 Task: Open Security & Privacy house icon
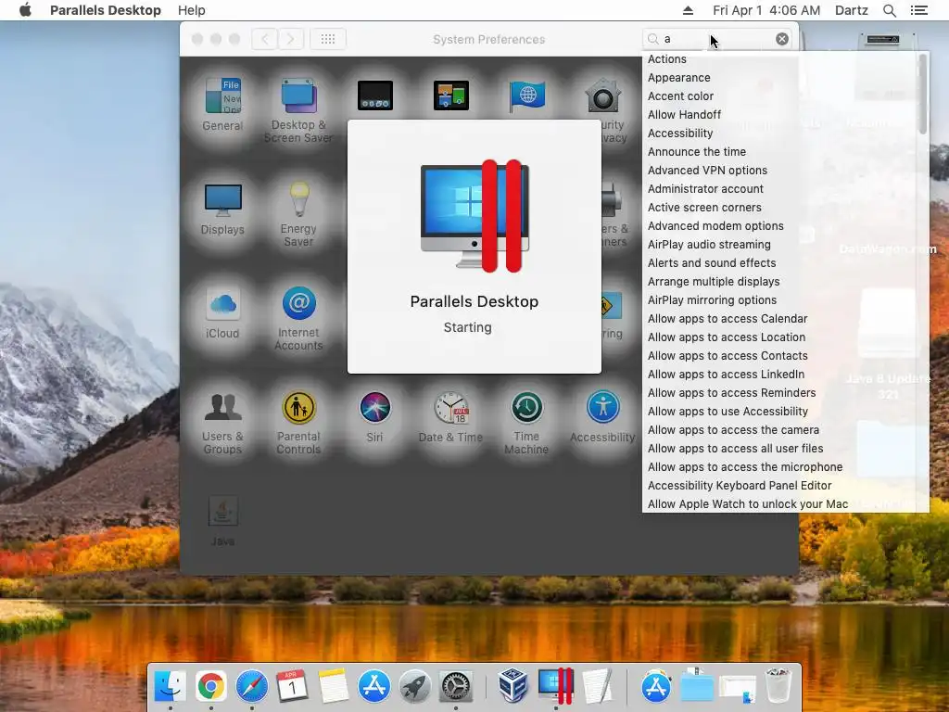tap(602, 95)
